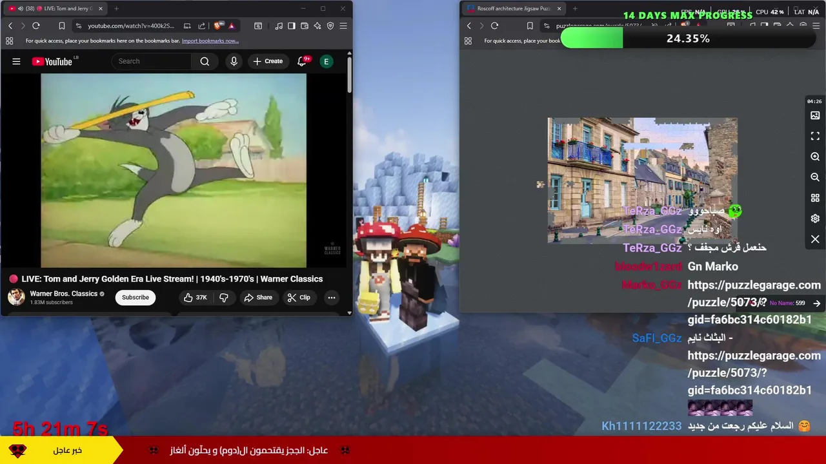This screenshot has height=464, width=826.
Task: Close the Roscoff architecture puzzle tab
Action: [x=559, y=8]
